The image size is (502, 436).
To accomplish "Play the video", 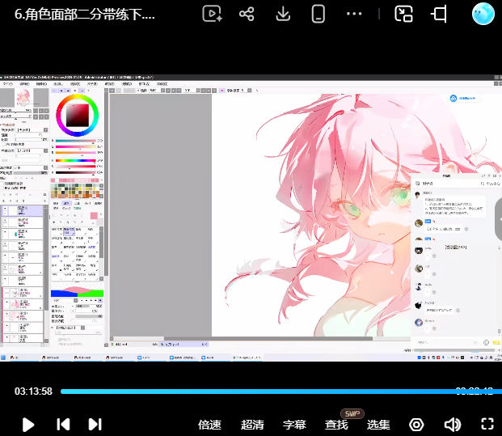I will [28, 425].
